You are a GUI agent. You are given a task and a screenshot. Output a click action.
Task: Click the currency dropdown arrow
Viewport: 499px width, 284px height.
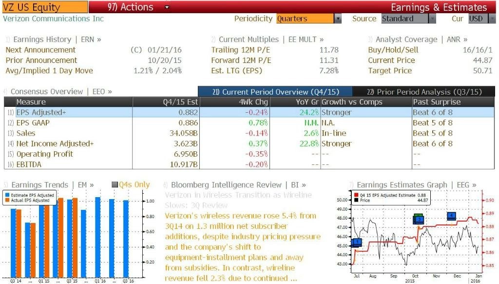(x=492, y=19)
